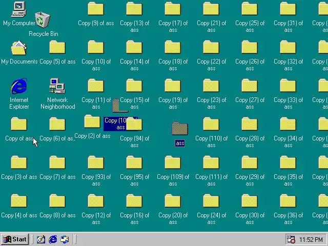Select the 'Copy (7) of ass' folder
The image size is (328, 246).
(x=57, y=163)
